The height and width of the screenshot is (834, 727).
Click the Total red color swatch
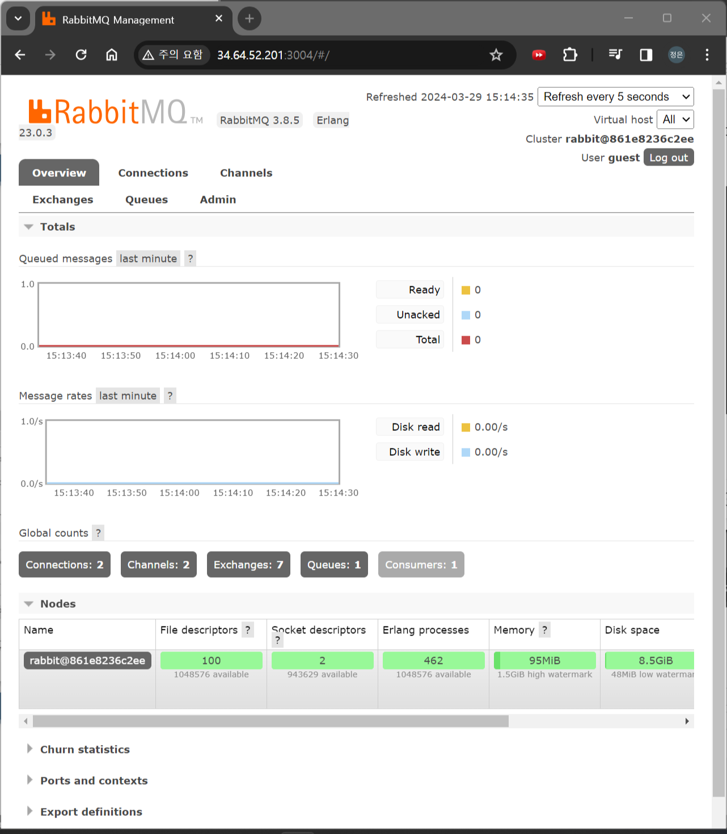coord(466,340)
